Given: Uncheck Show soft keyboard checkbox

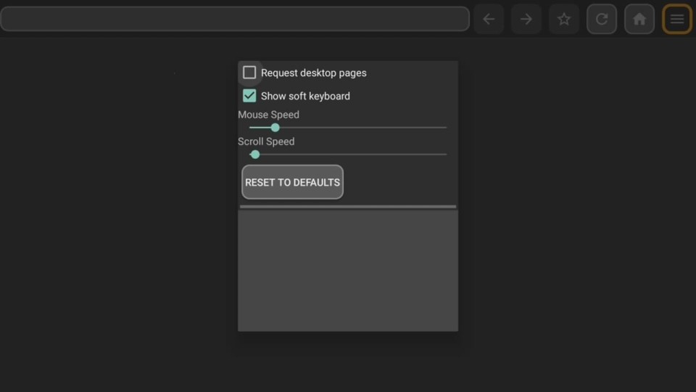Looking at the screenshot, I should [249, 96].
